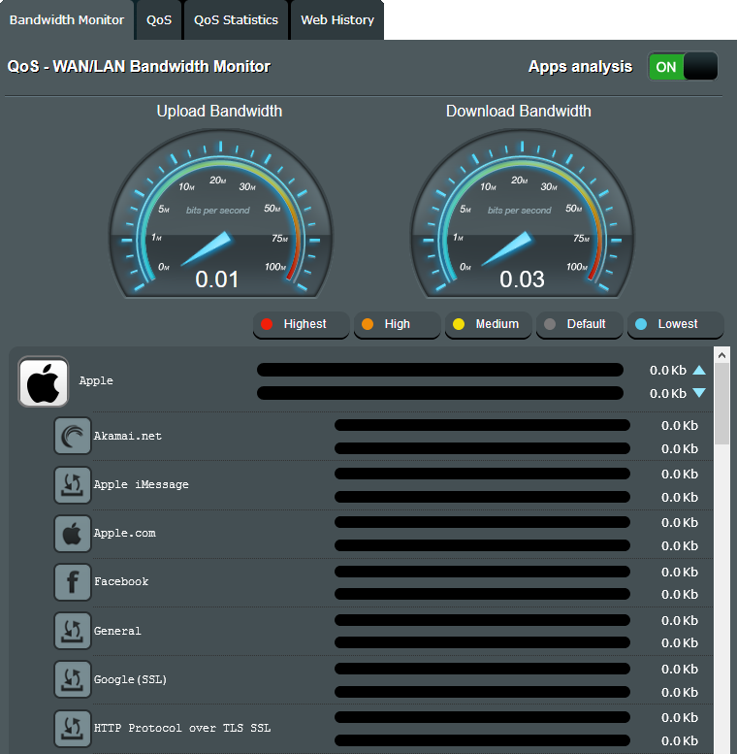
Task: Click the Google(SSL) app icon
Action: 73,679
